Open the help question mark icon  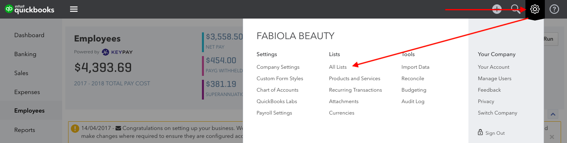tap(554, 9)
